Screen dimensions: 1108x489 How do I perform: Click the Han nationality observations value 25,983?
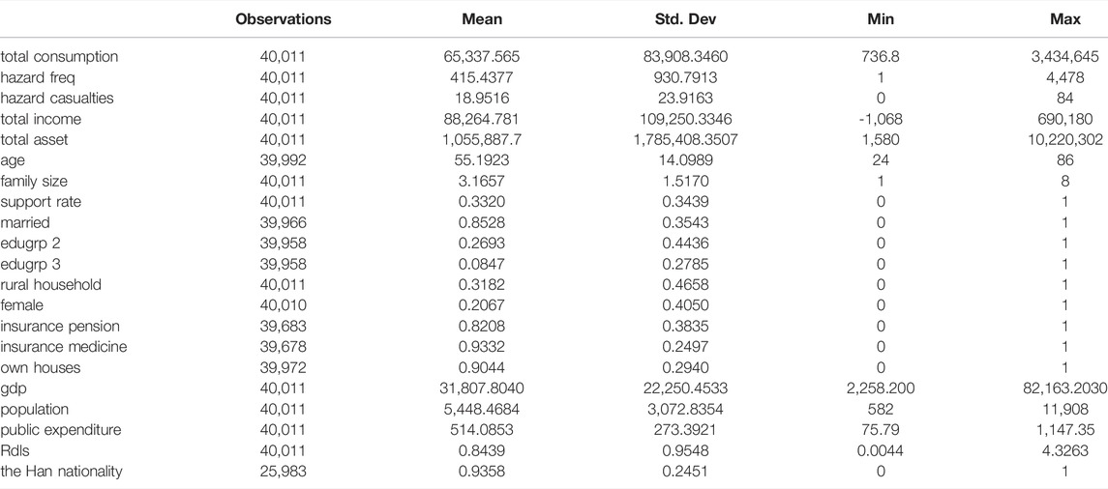[x=284, y=472]
